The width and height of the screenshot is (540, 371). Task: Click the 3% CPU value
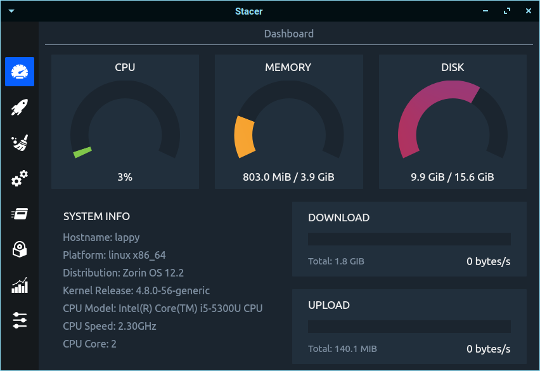(125, 177)
